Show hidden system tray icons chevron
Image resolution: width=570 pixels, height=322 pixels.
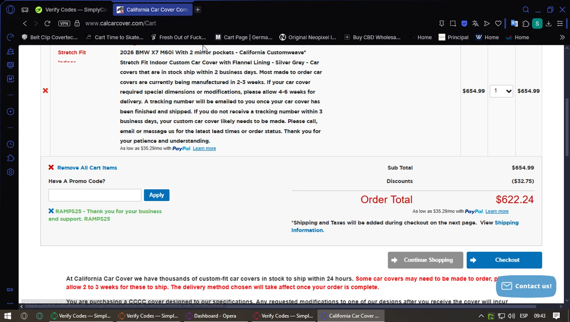(x=481, y=316)
